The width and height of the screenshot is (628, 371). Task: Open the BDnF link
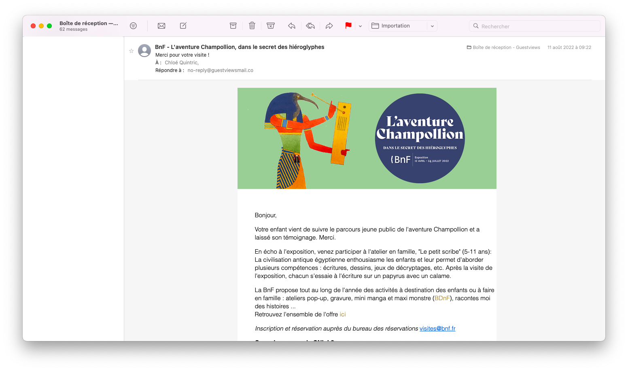(442, 298)
